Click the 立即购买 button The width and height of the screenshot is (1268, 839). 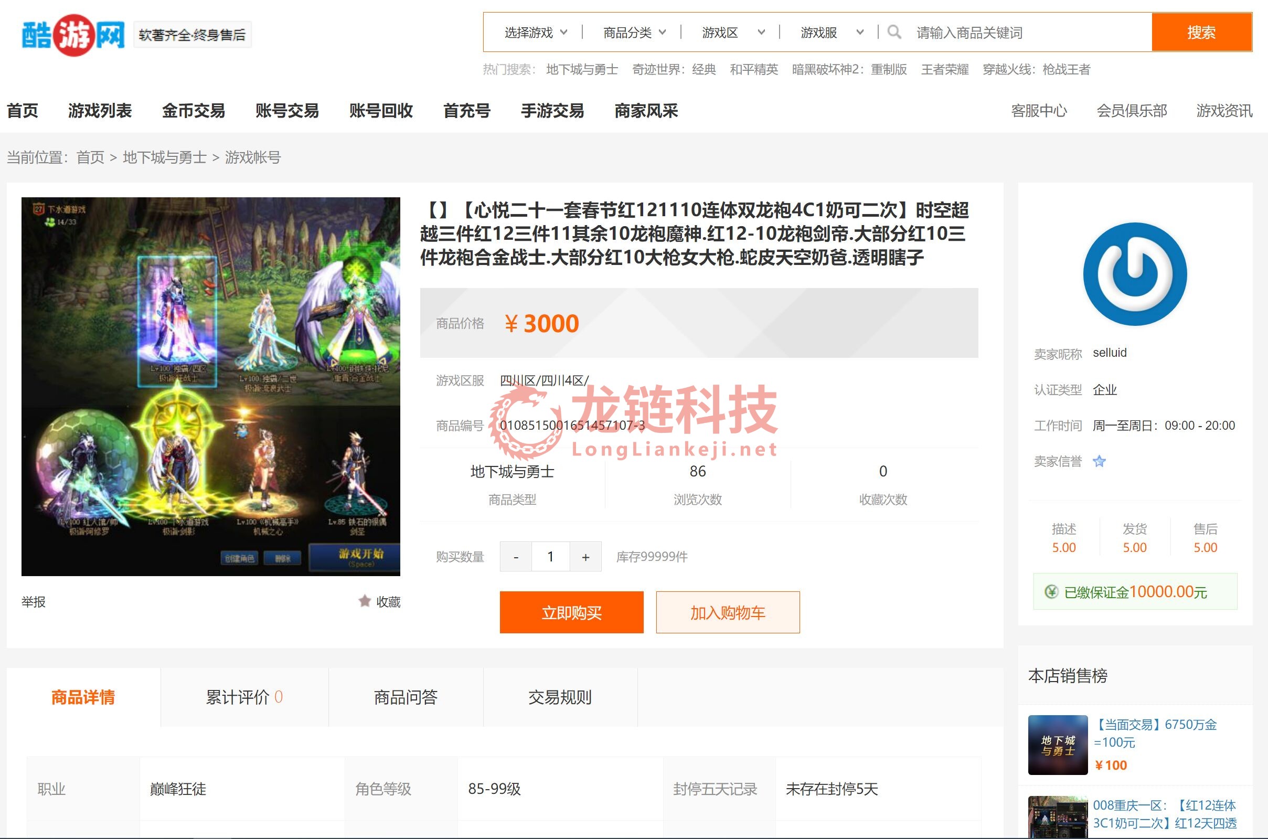(571, 612)
